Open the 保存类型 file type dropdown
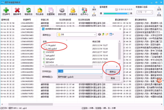Viewport: 164px width, 110px height. point(80,77)
